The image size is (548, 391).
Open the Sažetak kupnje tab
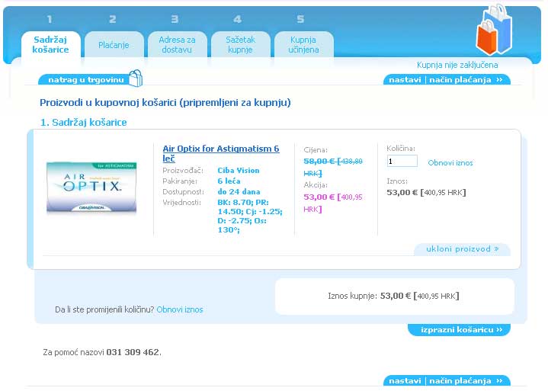coord(240,45)
